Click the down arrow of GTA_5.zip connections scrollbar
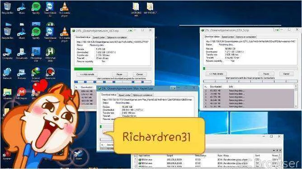Screen dimensions: 302x169 296,106
